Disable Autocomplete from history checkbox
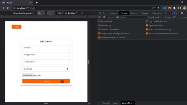The image size is (187, 105). (x=147, y=29)
